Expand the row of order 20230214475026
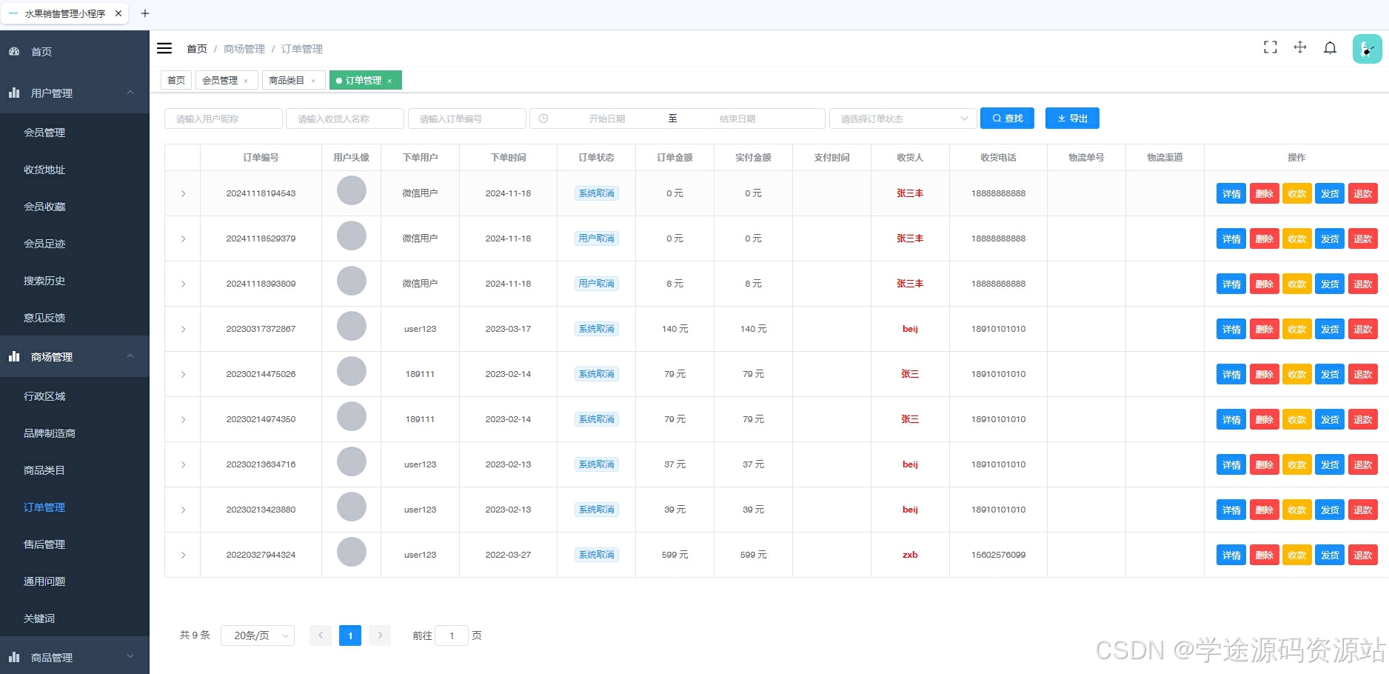The height and width of the screenshot is (674, 1389). point(183,374)
